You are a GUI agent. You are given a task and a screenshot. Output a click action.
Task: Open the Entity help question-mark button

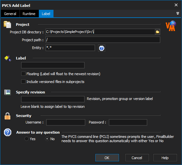(101, 48)
